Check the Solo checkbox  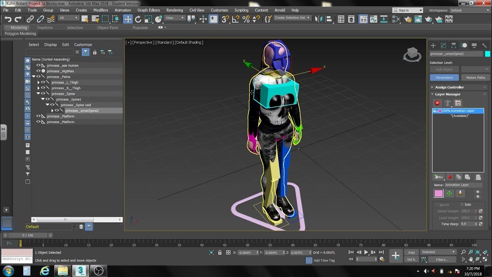462,205
